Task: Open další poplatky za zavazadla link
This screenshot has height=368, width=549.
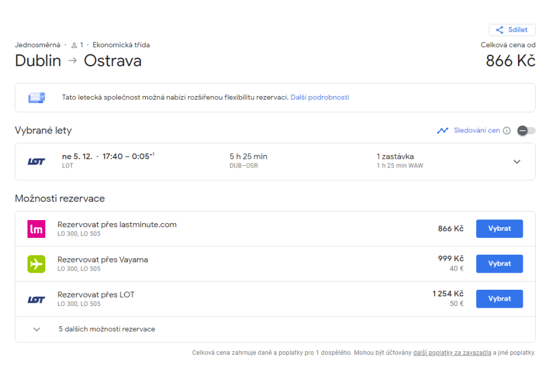Action: [452, 352]
